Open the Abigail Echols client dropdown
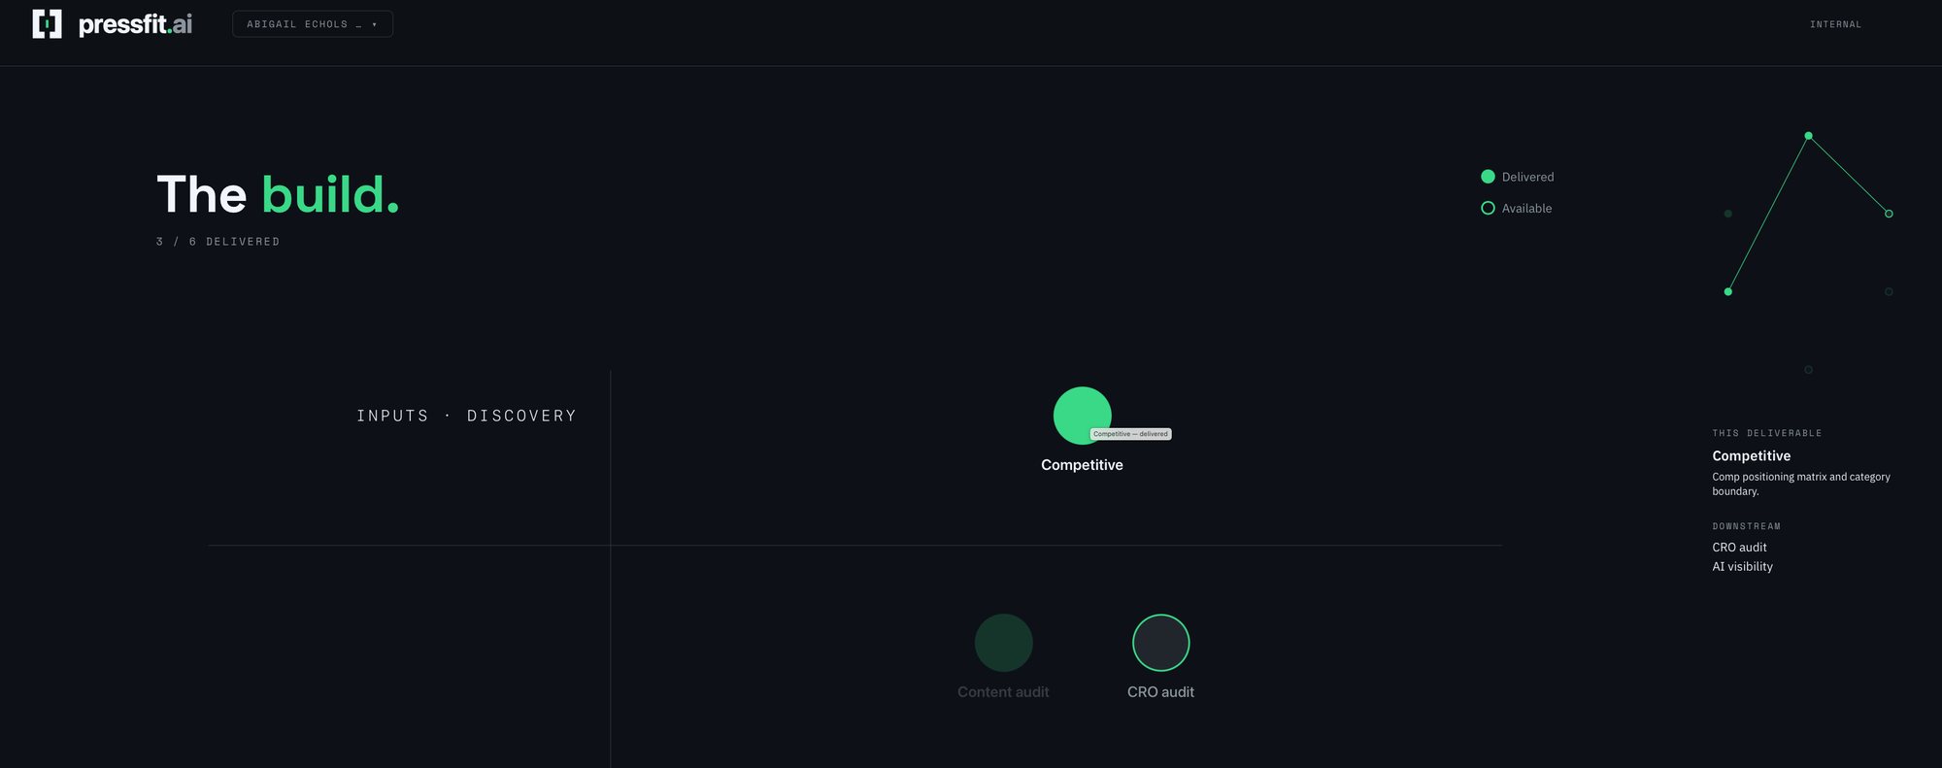This screenshot has width=1942, height=768. [x=313, y=24]
